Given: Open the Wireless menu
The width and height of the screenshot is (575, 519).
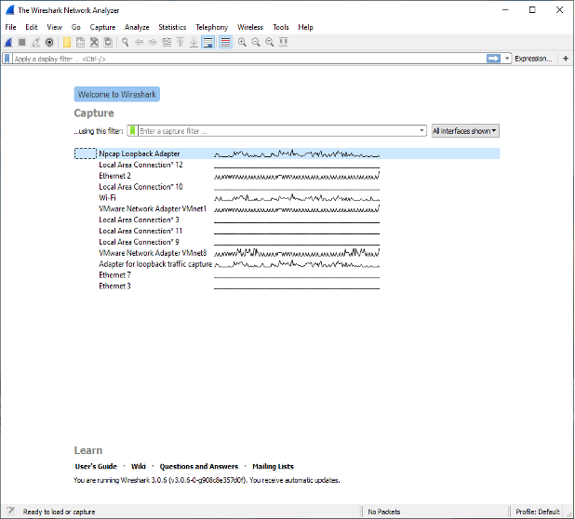Looking at the screenshot, I should point(250,27).
